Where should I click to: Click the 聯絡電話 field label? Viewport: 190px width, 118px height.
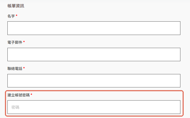point(15,69)
